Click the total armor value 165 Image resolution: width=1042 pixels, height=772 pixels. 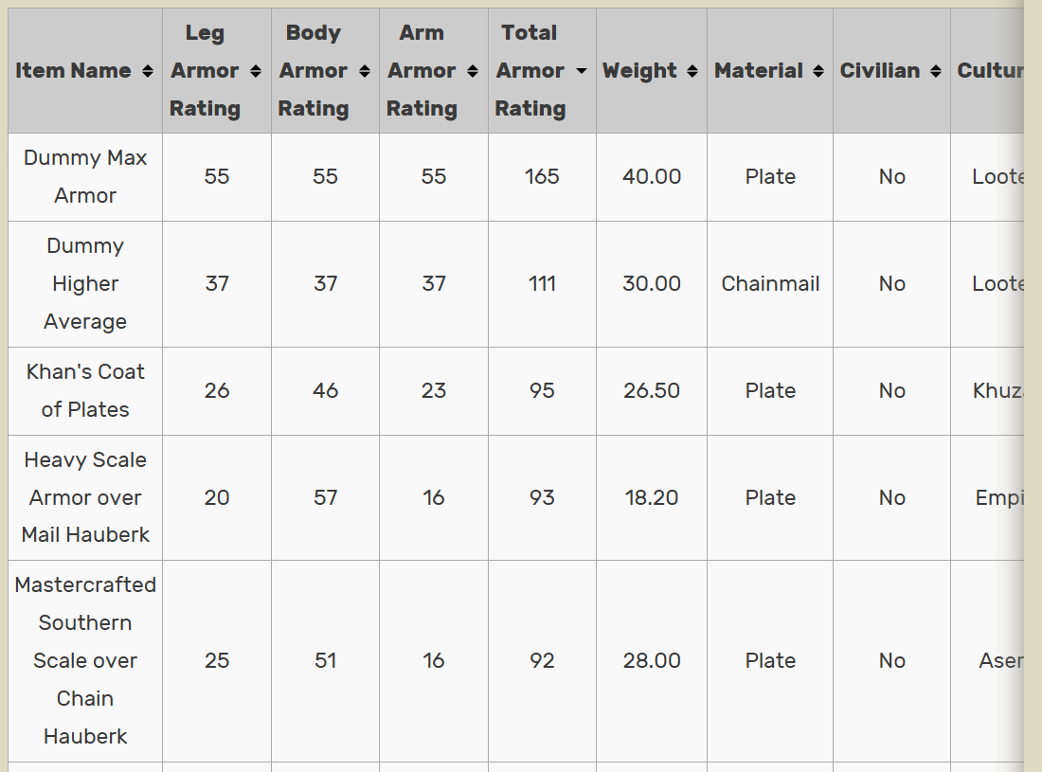pyautogui.click(x=542, y=177)
